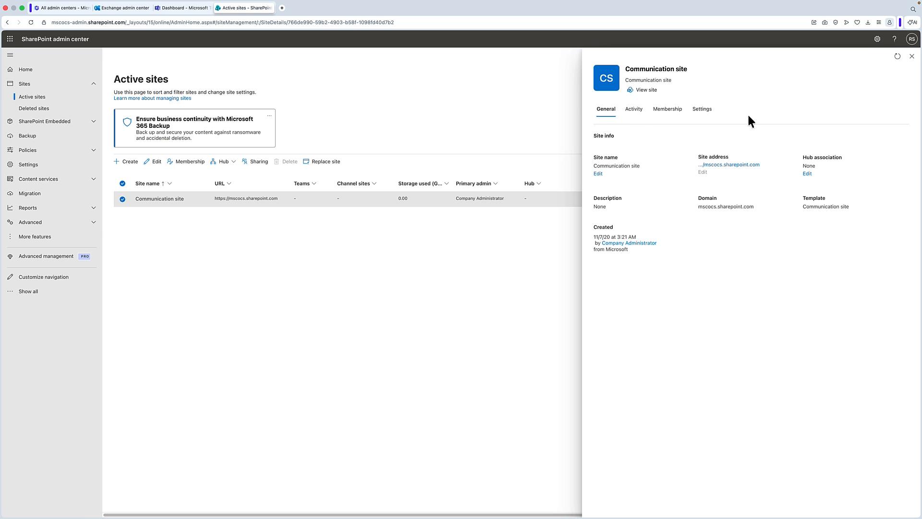The width and height of the screenshot is (922, 519).
Task: Click the banner ellipsis more options
Action: pyautogui.click(x=269, y=116)
